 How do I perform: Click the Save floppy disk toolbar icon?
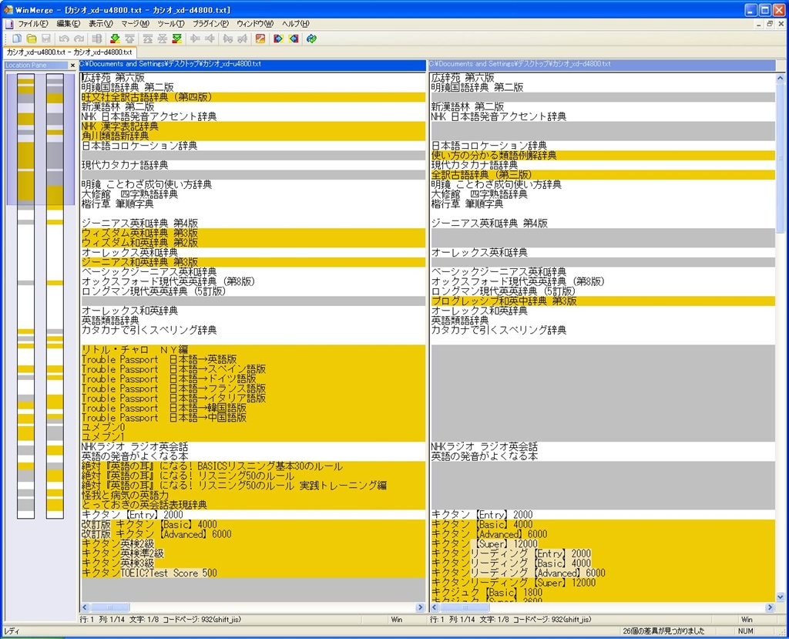point(46,39)
